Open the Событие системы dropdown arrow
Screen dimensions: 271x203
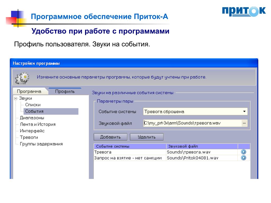(x=244, y=111)
